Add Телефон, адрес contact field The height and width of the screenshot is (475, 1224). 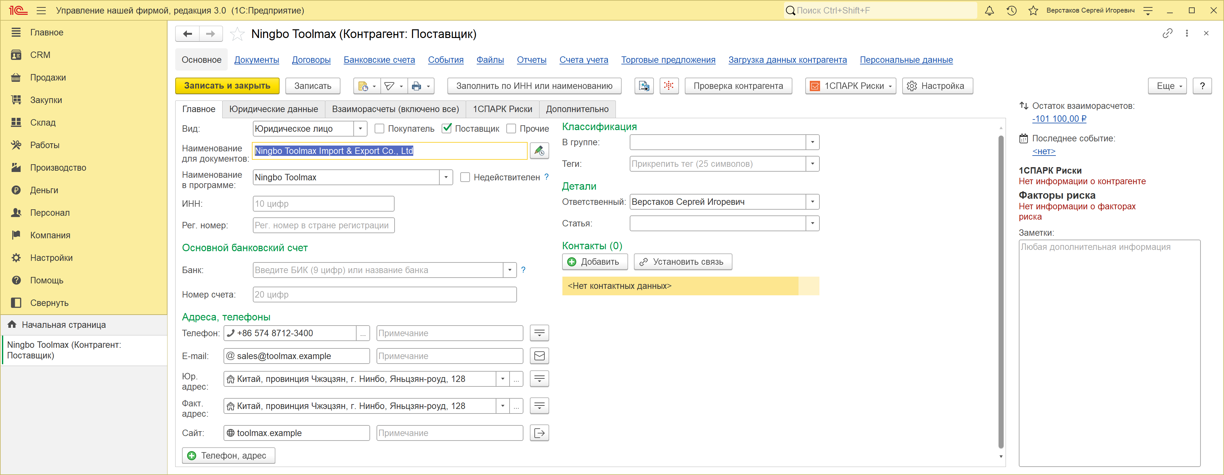[x=228, y=456]
